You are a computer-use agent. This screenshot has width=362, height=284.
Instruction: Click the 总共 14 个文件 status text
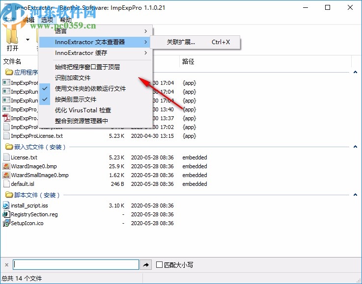(22, 278)
